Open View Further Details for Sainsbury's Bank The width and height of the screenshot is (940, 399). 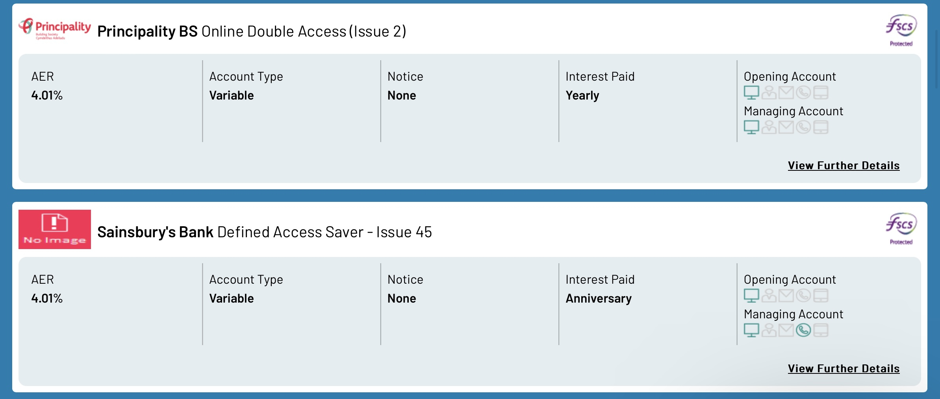pos(844,369)
